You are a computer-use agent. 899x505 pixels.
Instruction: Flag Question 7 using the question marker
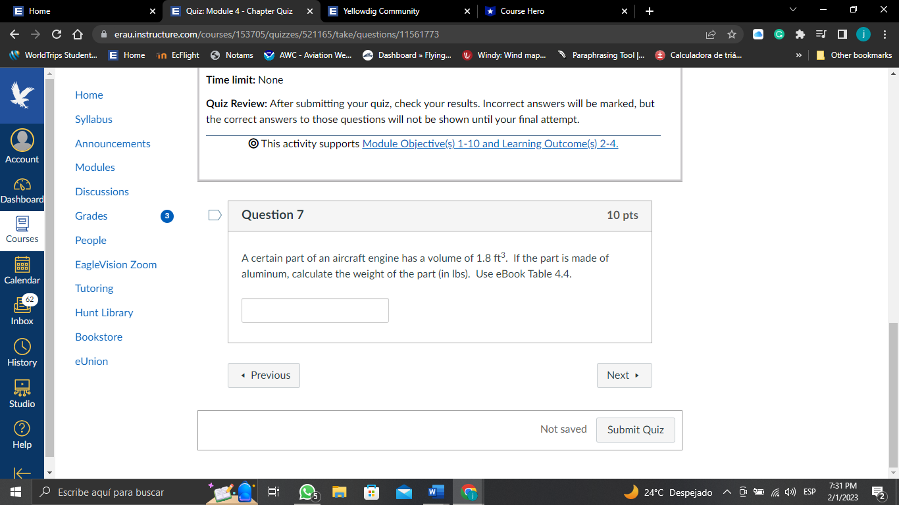point(214,214)
